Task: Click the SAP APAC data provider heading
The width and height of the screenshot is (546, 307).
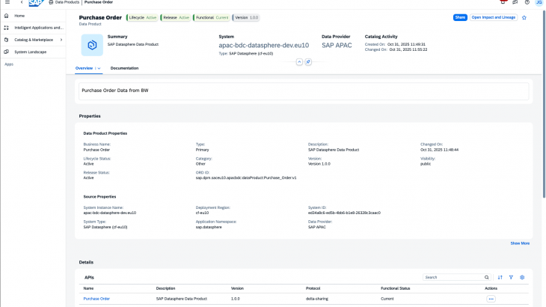Action: 337,45
